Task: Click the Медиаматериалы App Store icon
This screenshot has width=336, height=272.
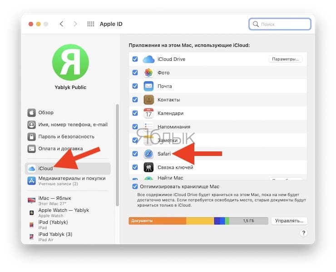Action: pyautogui.click(x=31, y=181)
